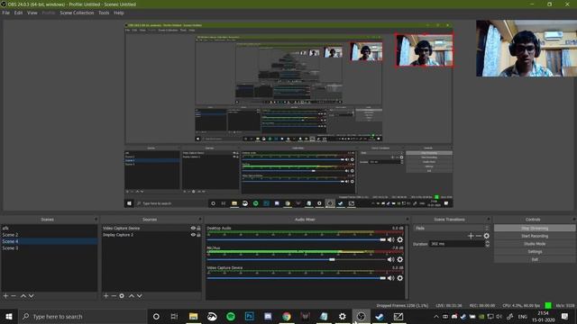
Task: Open Google Chrome from the taskbar
Action: [x=287, y=316]
